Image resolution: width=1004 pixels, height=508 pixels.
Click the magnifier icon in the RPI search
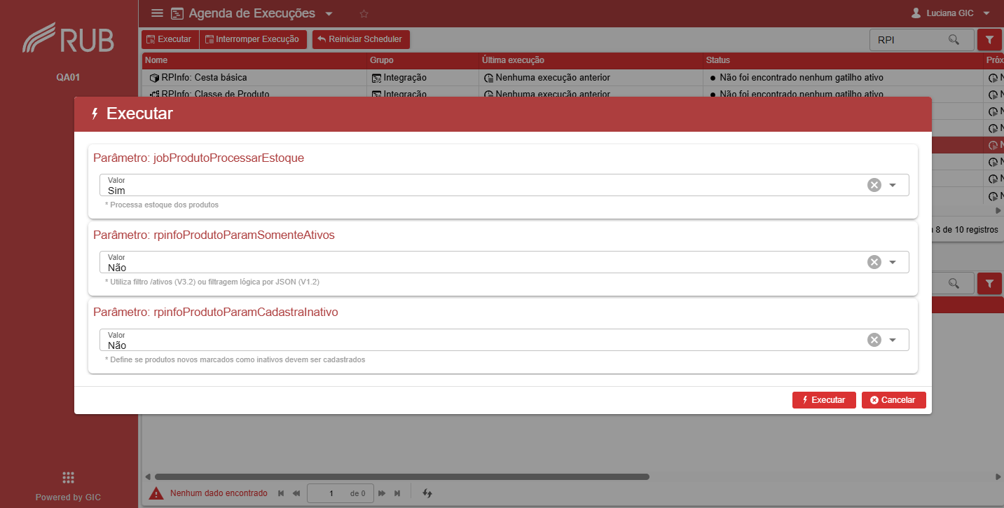pos(954,40)
